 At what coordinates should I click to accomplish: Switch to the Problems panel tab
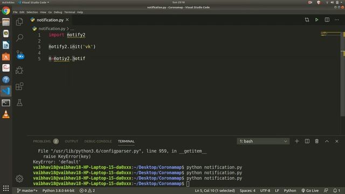click(x=46, y=141)
